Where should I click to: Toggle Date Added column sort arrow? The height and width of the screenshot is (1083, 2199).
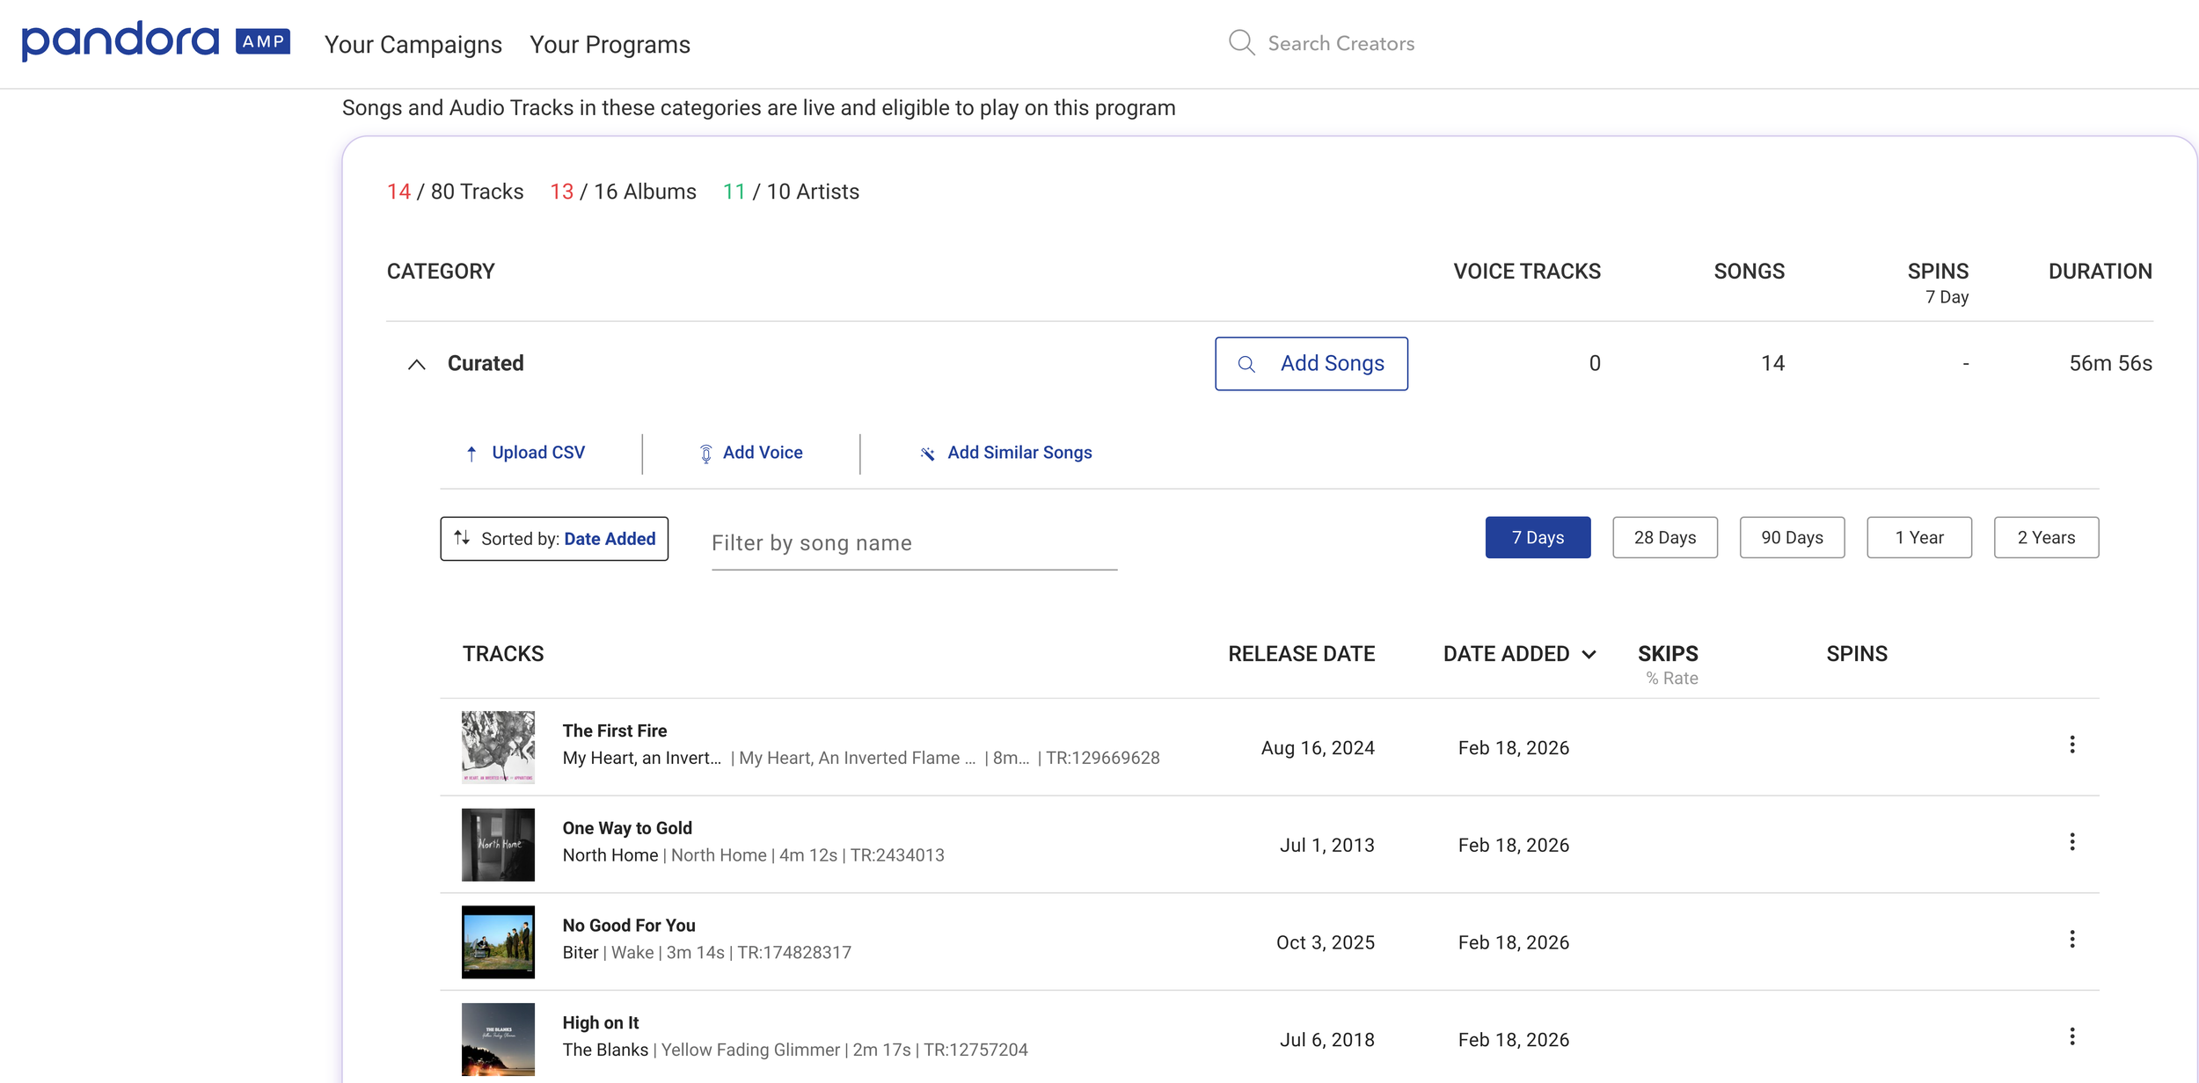point(1589,655)
